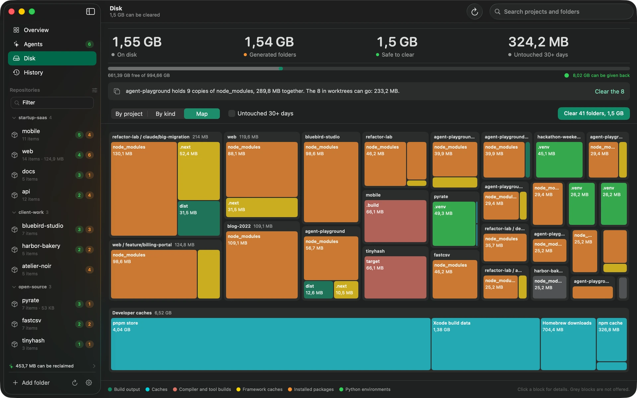Open the Overview section
Viewport: 637px width, 398px height.
52,30
